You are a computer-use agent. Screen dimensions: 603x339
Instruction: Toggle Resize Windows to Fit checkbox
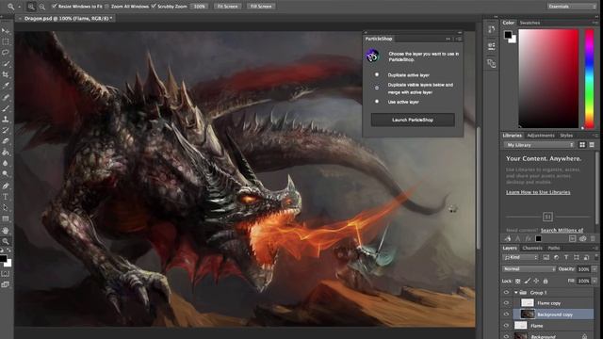coord(55,7)
